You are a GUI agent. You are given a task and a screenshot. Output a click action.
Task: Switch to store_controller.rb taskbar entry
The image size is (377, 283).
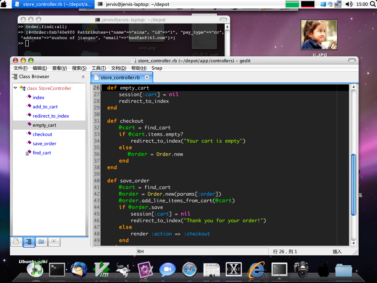tap(53, 4)
